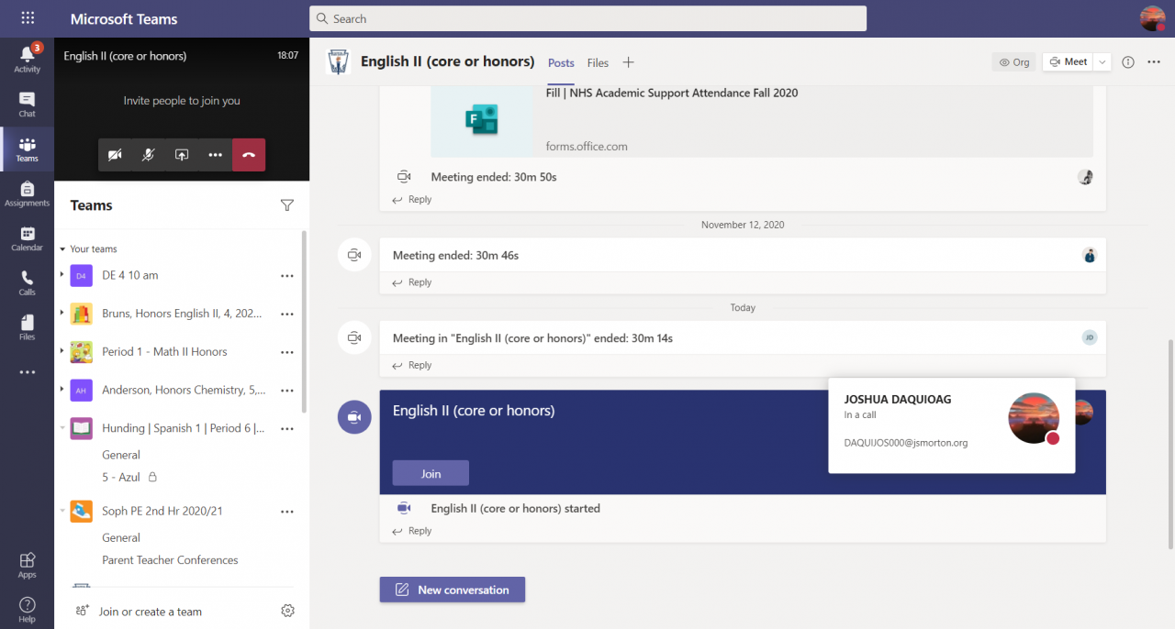Open the Apps store
The height and width of the screenshot is (629, 1175).
(27, 565)
